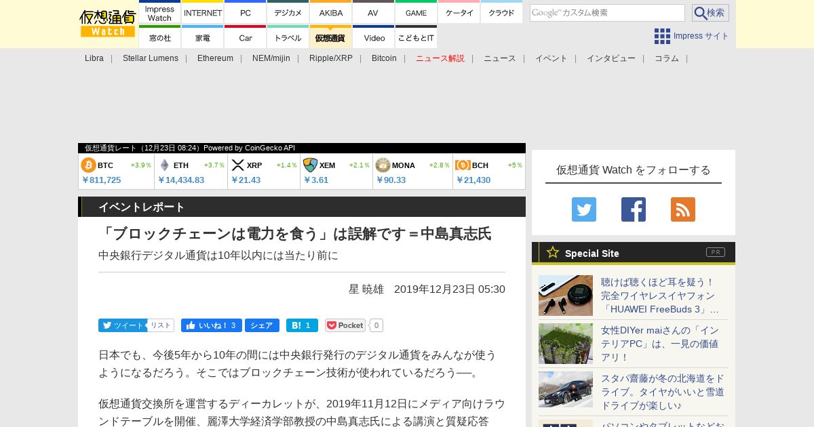Open the ケータイ tab
Viewport: 814px width, 427px height.
click(x=459, y=13)
